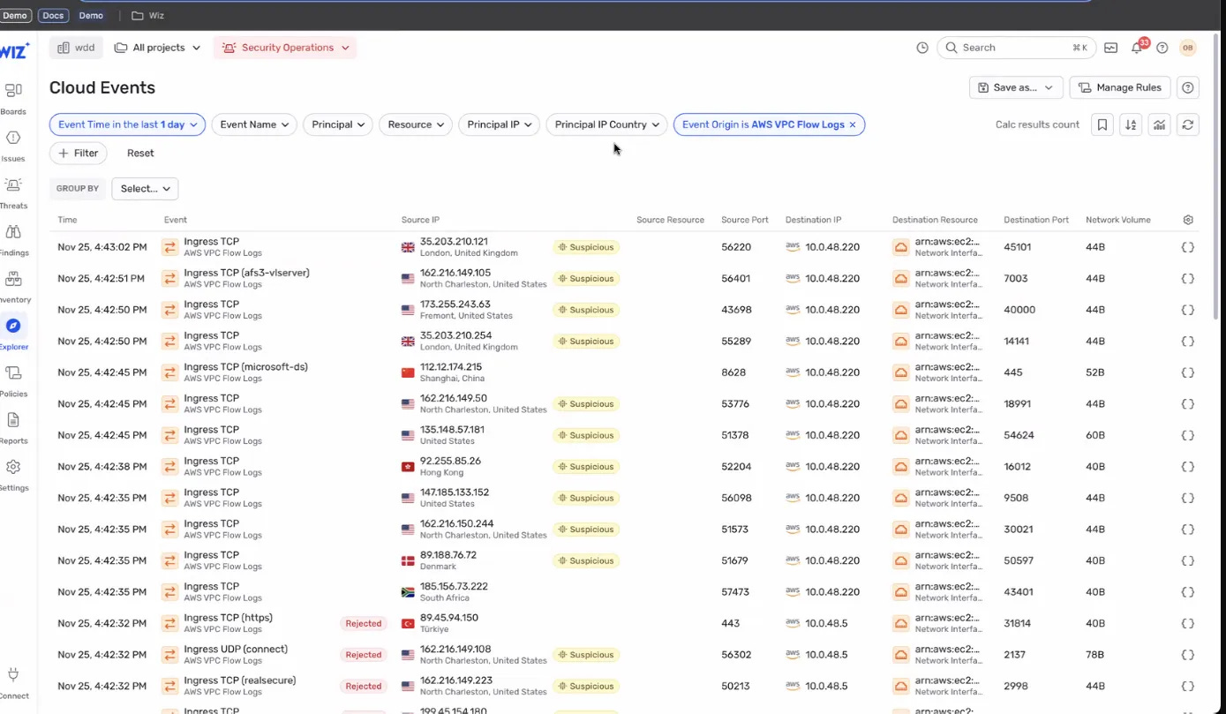Image resolution: width=1226 pixels, height=714 pixels.
Task: Click Reset to clear filters
Action: 140,153
